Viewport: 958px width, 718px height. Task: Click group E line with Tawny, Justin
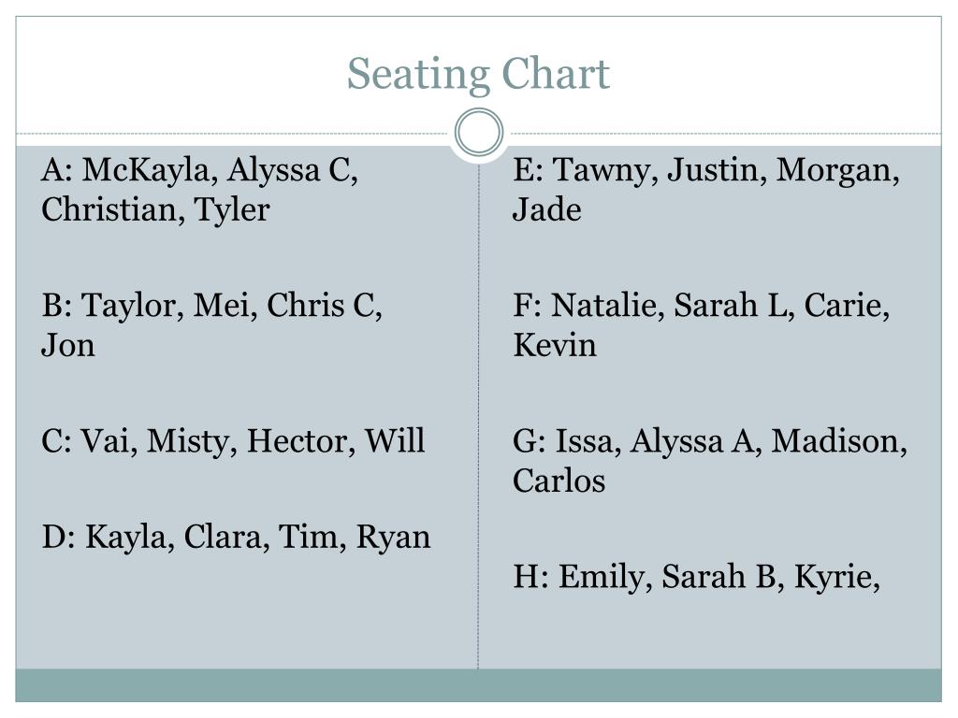click(x=706, y=170)
